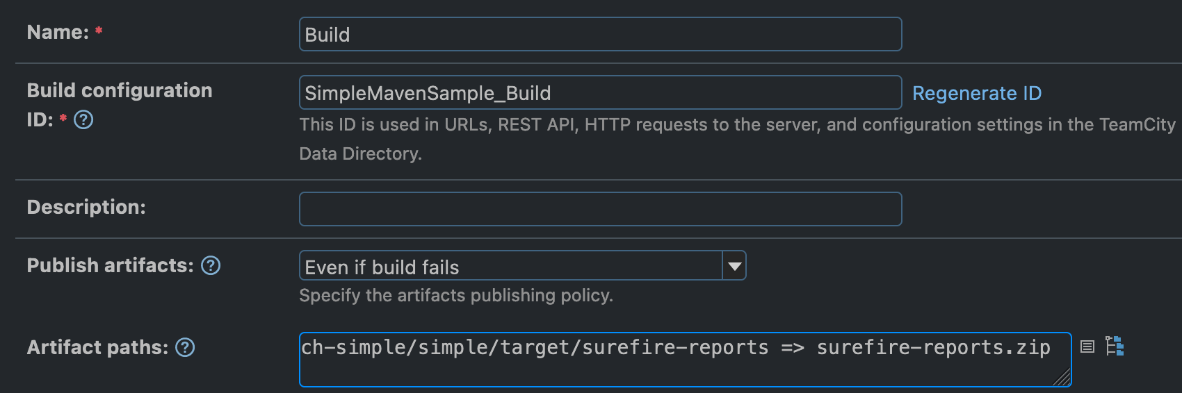Click the "Publish artifacts:" label text
The width and height of the screenshot is (1182, 393).
pyautogui.click(x=110, y=265)
